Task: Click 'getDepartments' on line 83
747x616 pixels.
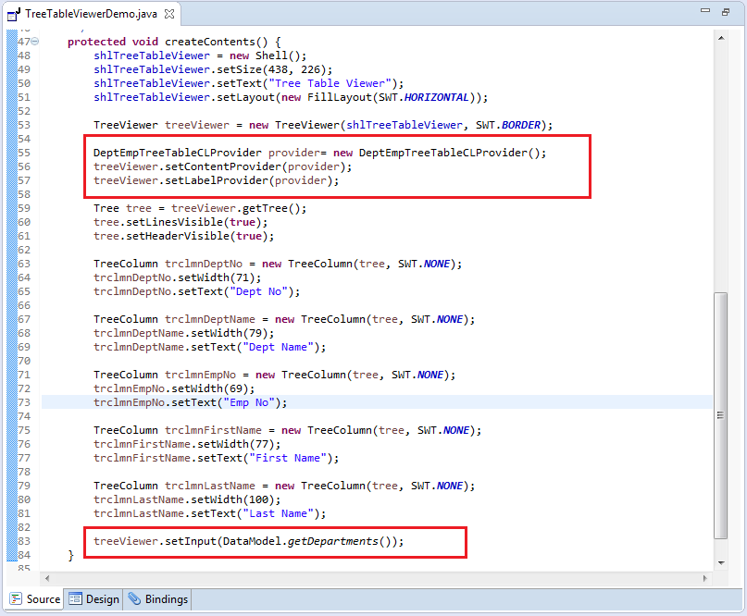Action: [x=332, y=541]
